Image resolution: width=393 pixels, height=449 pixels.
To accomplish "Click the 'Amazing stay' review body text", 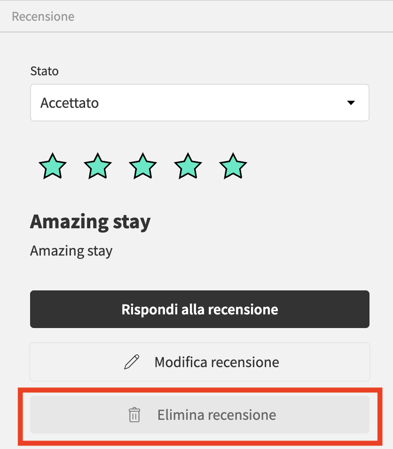I will click(71, 251).
